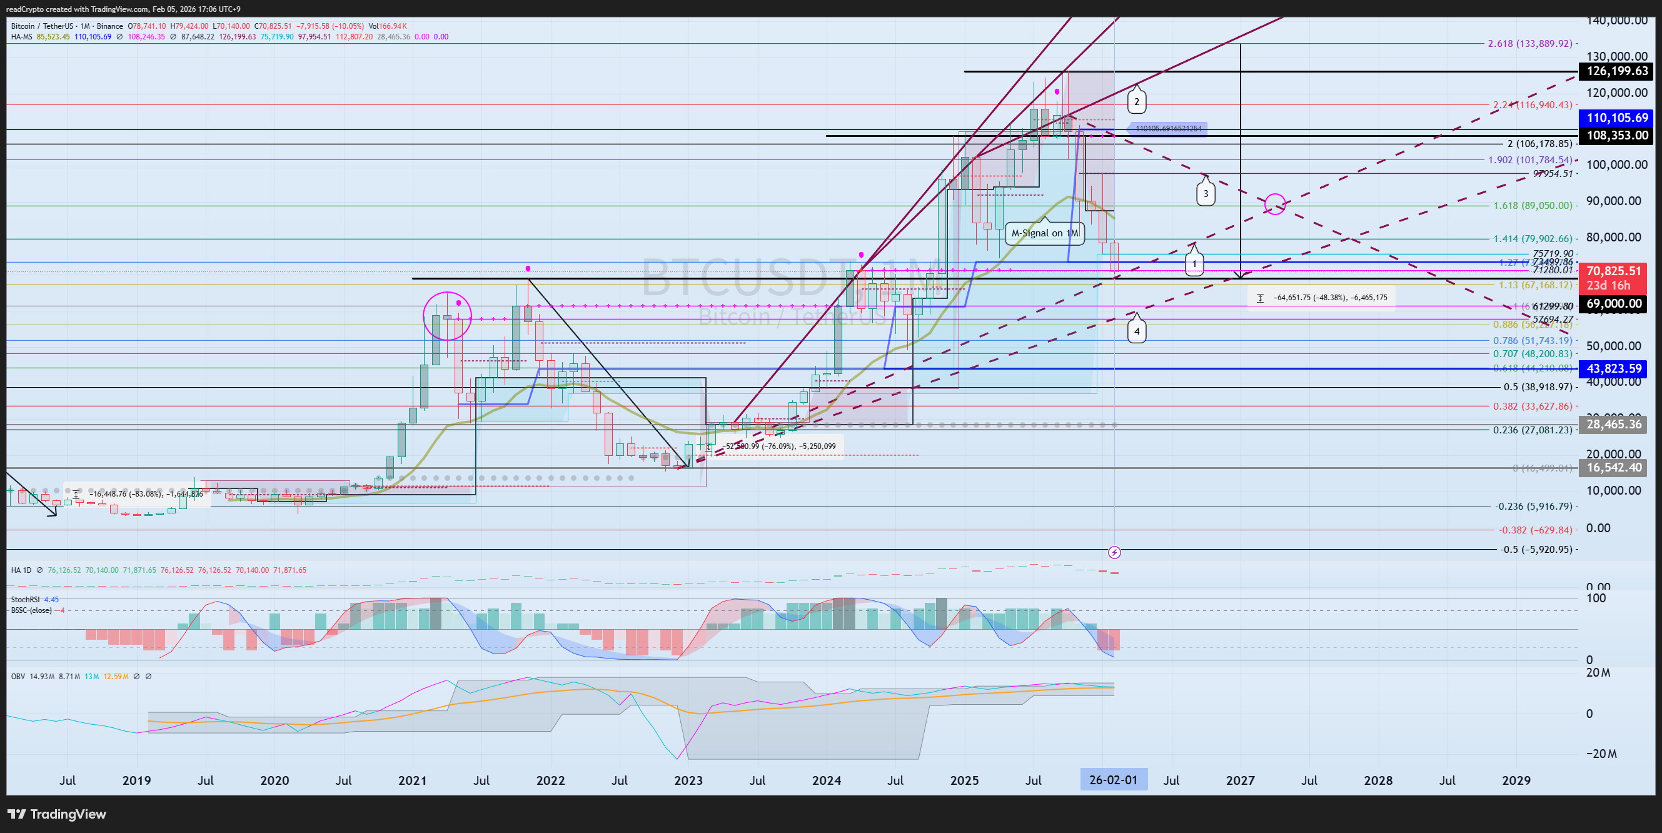The height and width of the screenshot is (833, 1662).
Task: Click the blue 110,105.69 price tag
Action: coord(1616,118)
